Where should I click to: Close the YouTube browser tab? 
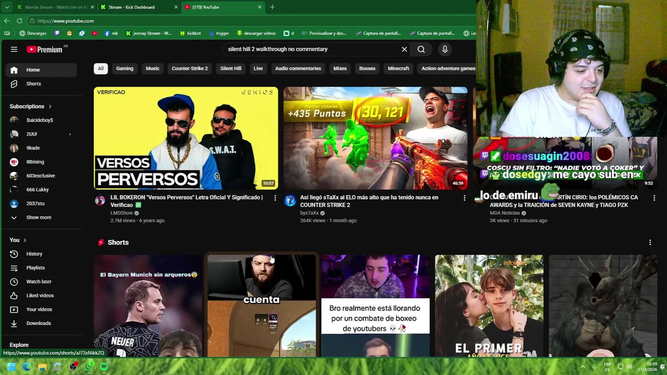(260, 7)
